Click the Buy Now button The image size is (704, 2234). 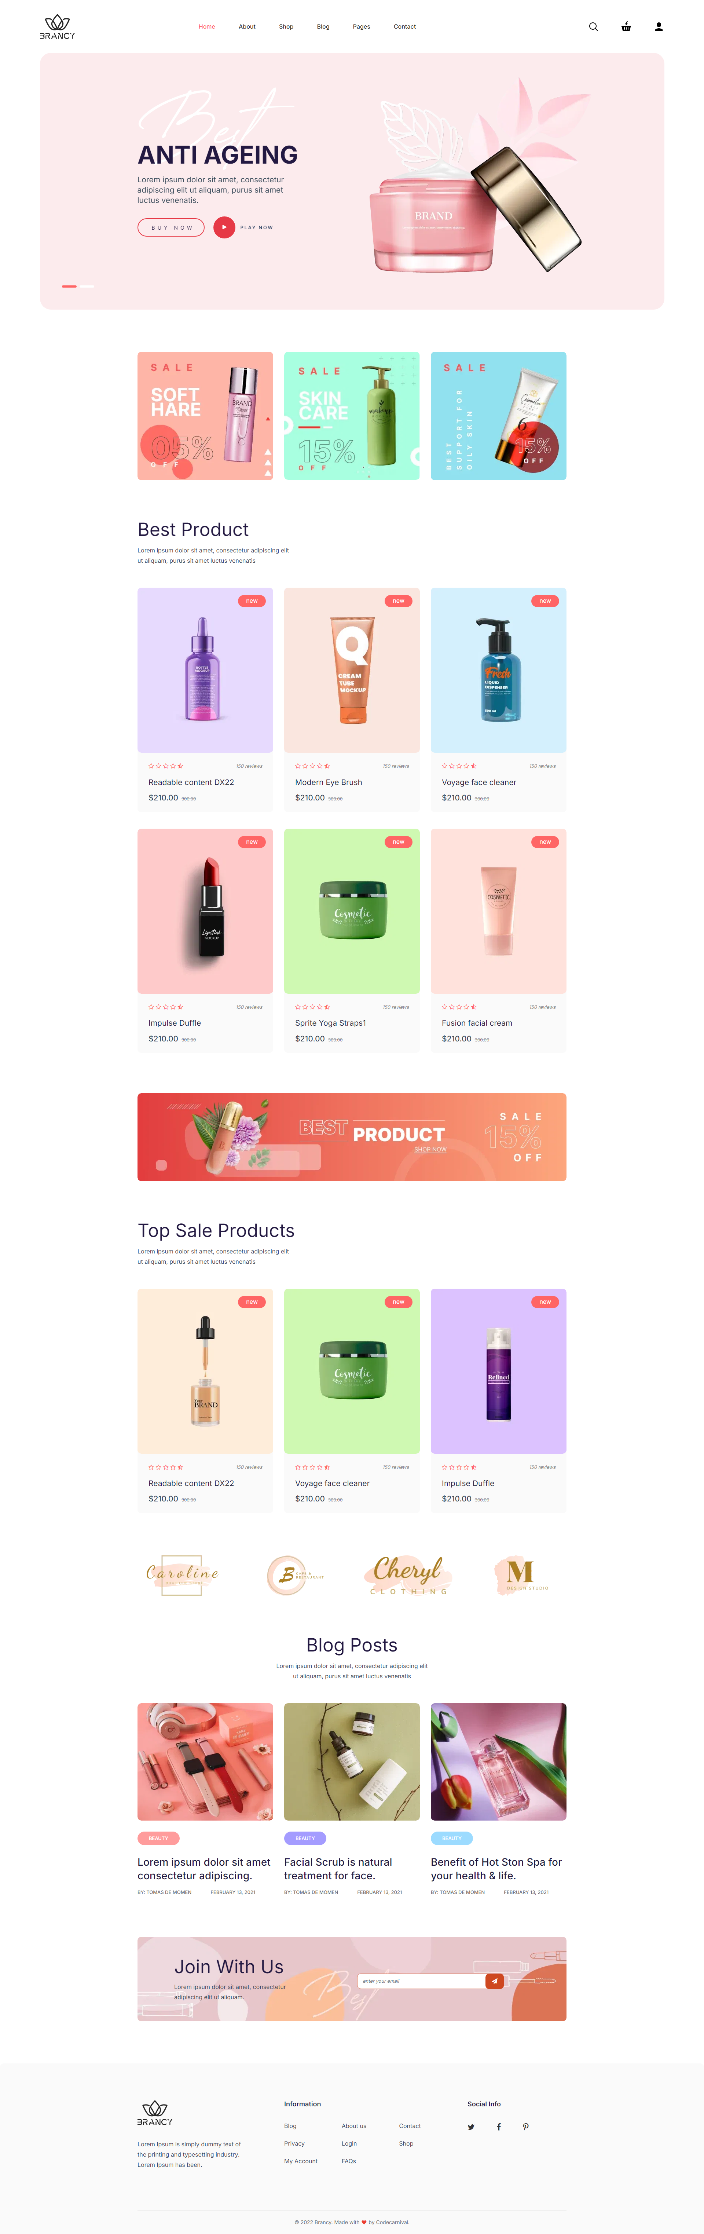[x=172, y=227]
